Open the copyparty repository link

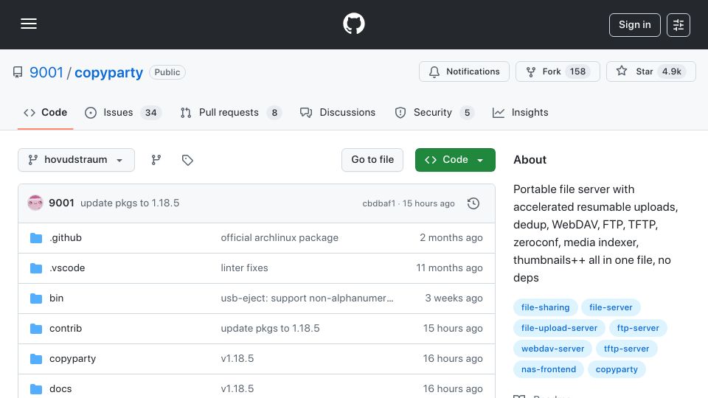click(108, 72)
